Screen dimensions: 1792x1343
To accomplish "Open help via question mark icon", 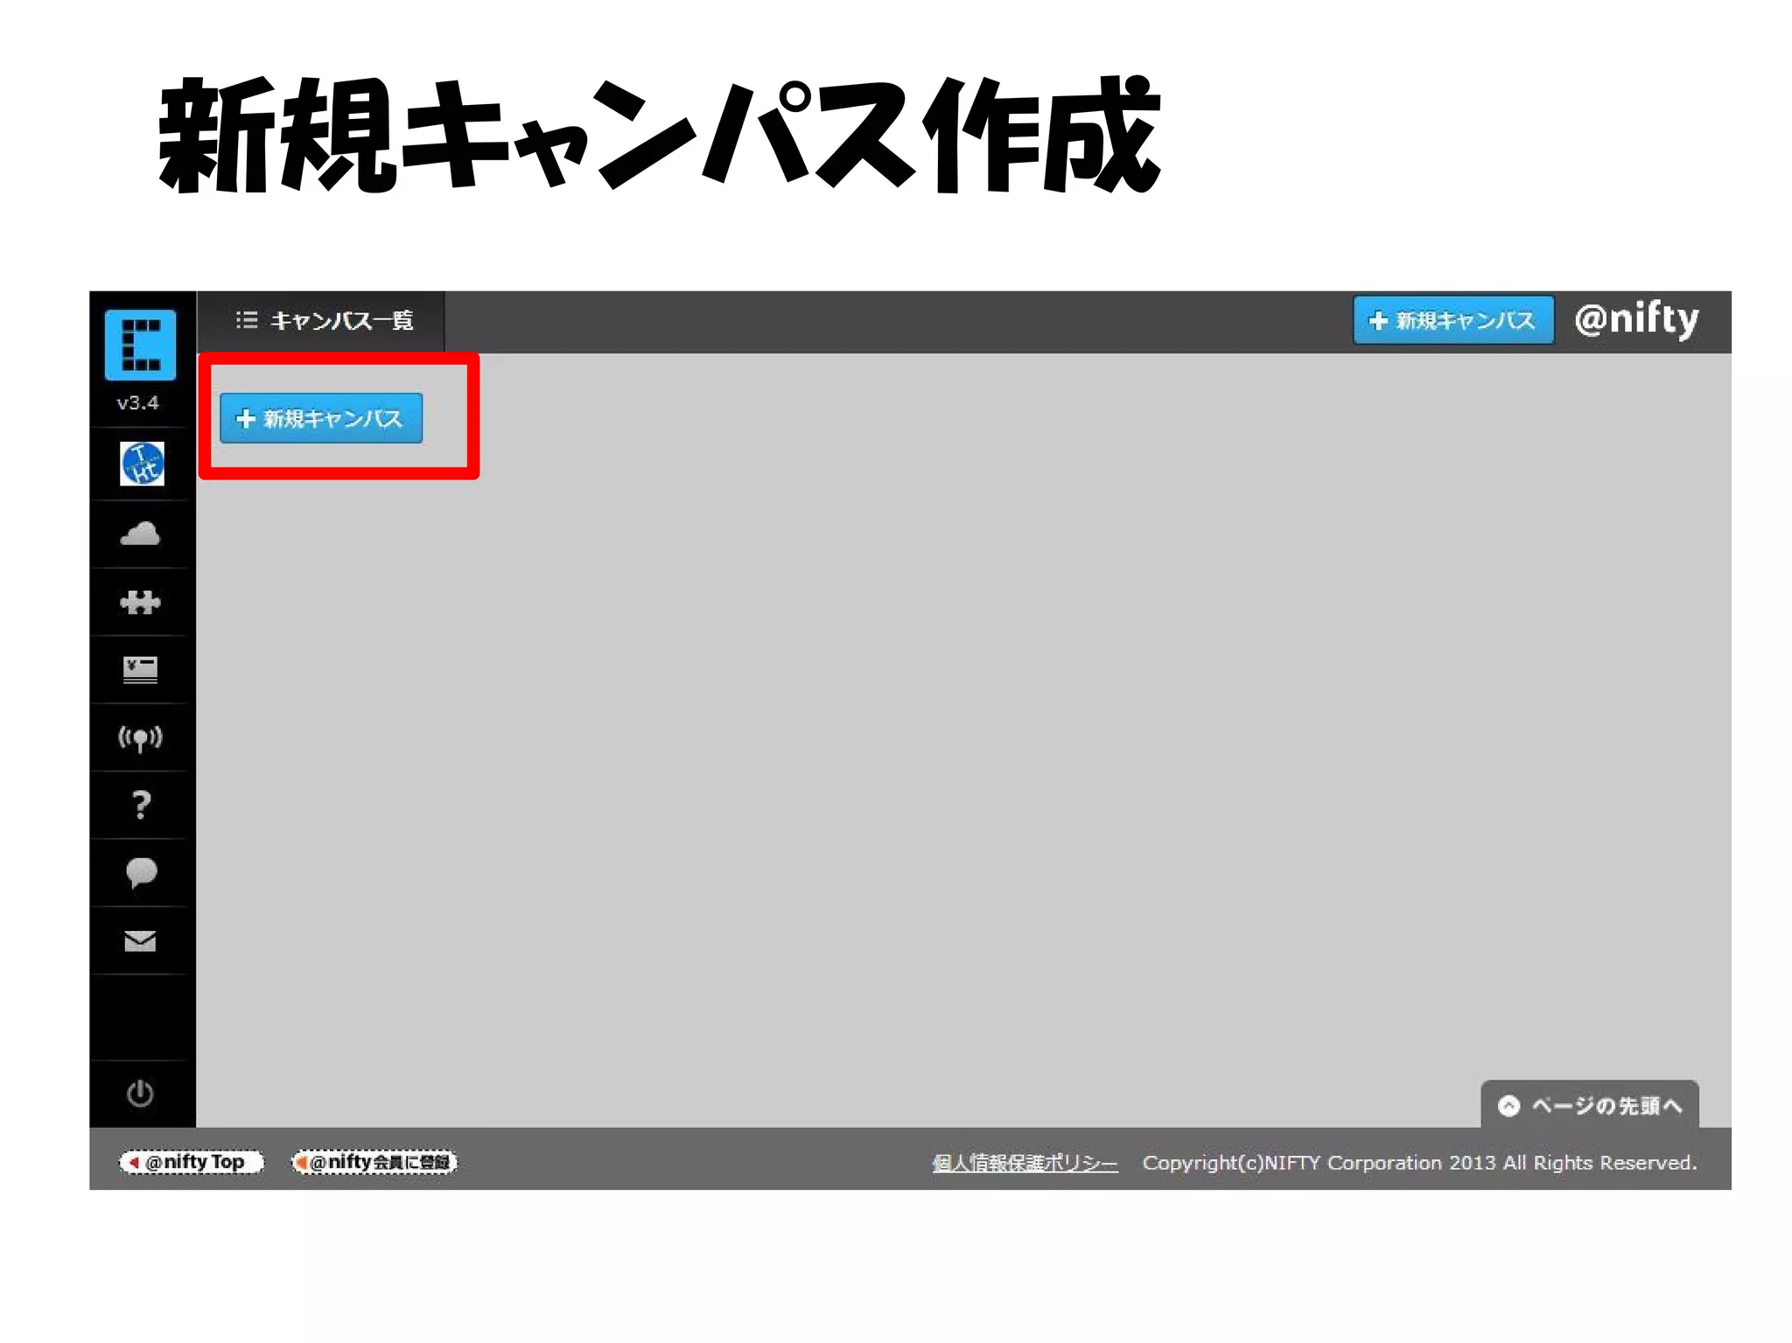I will point(140,805).
